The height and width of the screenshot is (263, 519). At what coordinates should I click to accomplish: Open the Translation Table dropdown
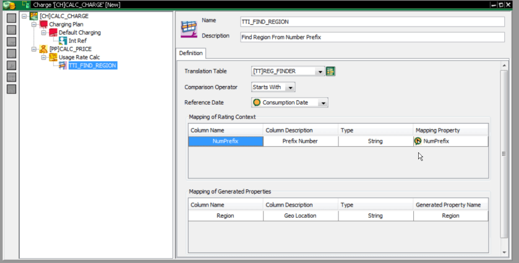(x=320, y=72)
